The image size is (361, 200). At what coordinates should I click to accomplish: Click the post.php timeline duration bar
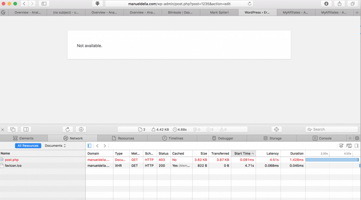tap(331, 160)
